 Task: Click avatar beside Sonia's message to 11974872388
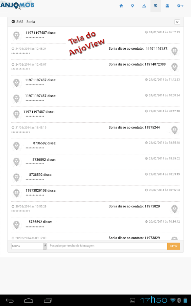click(x=174, y=67)
